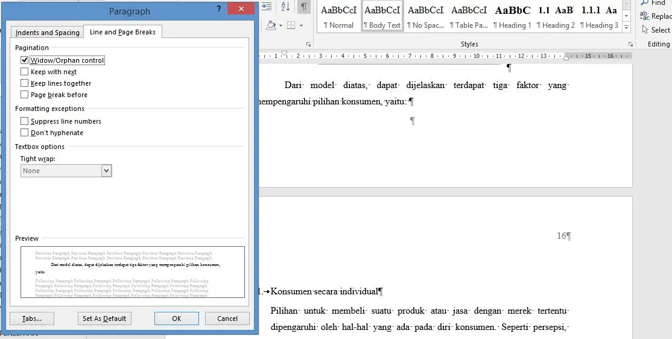The image size is (672, 339).
Task: Click the Tabs... button
Action: [32, 318]
